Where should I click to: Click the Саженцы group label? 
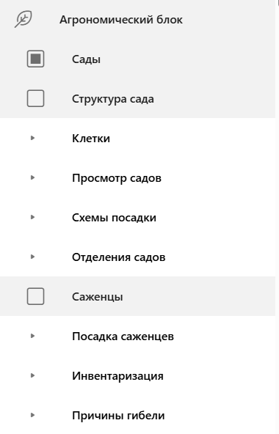[x=98, y=297]
